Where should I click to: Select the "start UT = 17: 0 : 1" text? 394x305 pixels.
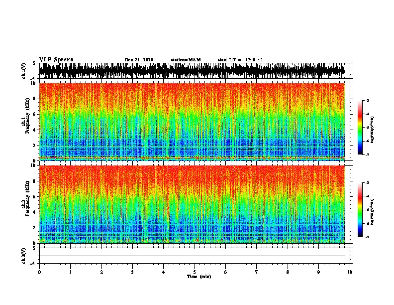(240, 60)
